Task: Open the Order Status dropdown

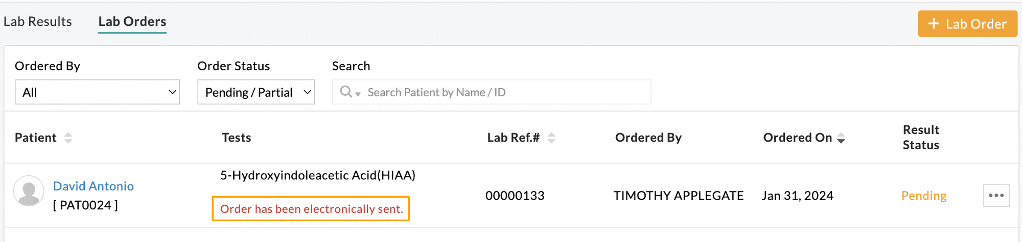Action: point(256,92)
